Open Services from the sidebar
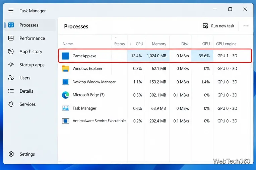This screenshot has height=170, width=256. [27, 104]
